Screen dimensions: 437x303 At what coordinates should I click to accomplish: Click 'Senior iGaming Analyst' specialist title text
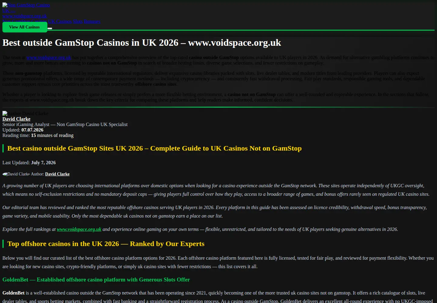[x=65, y=125]
